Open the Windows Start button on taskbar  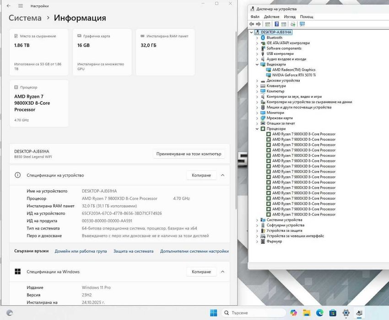214,313
